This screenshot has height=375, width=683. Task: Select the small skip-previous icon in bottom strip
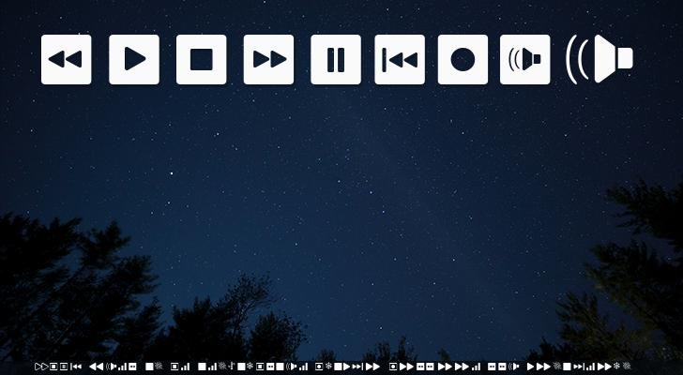(76, 366)
